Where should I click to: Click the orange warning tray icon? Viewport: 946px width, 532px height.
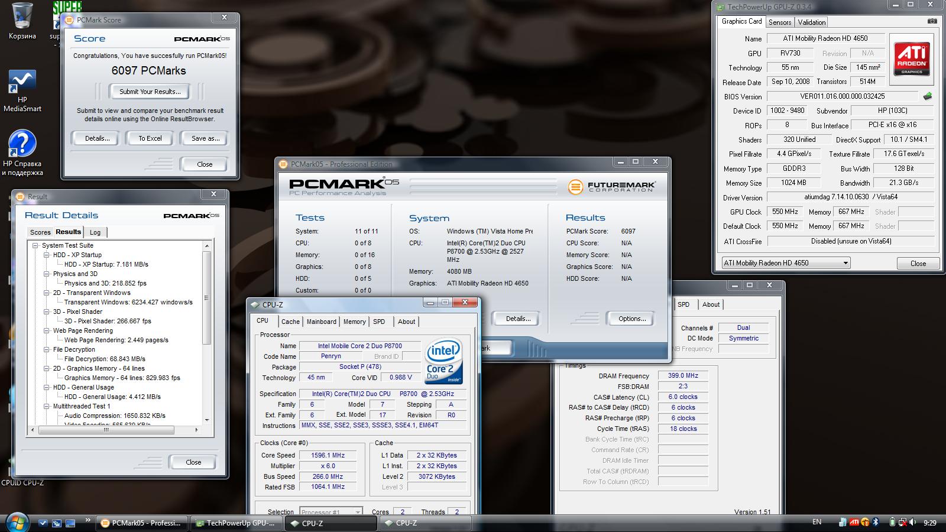point(866,523)
